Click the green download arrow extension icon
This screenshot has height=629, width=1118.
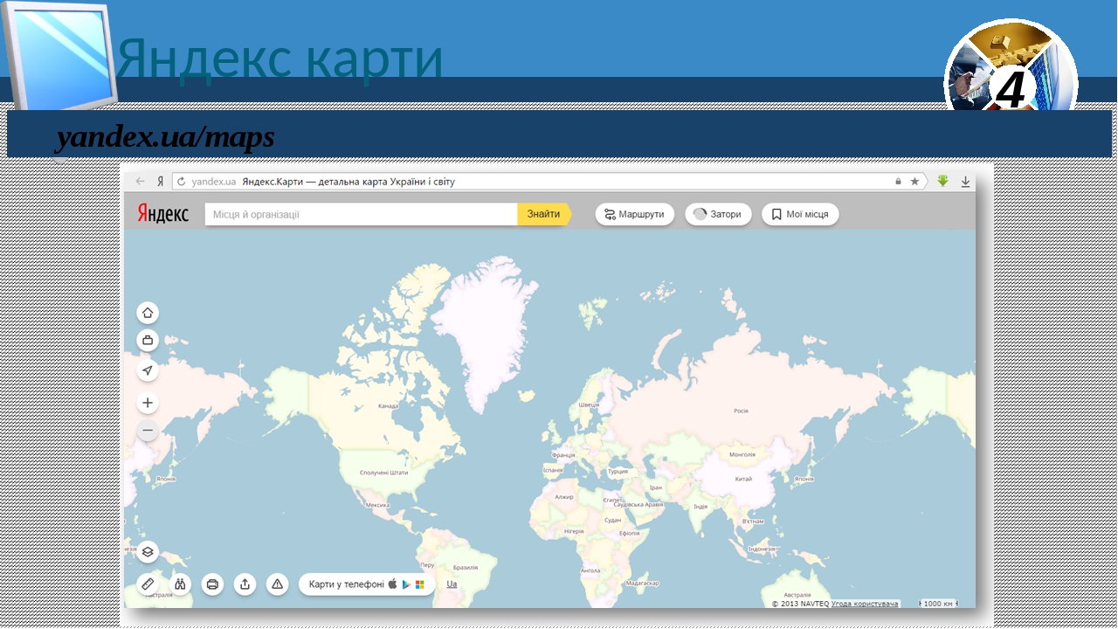point(943,181)
